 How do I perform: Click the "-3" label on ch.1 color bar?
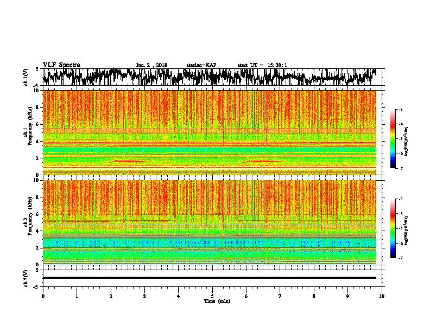point(401,110)
